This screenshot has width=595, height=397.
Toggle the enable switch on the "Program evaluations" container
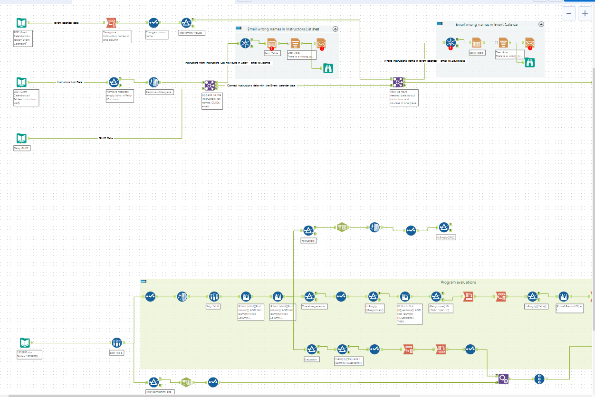click(143, 282)
